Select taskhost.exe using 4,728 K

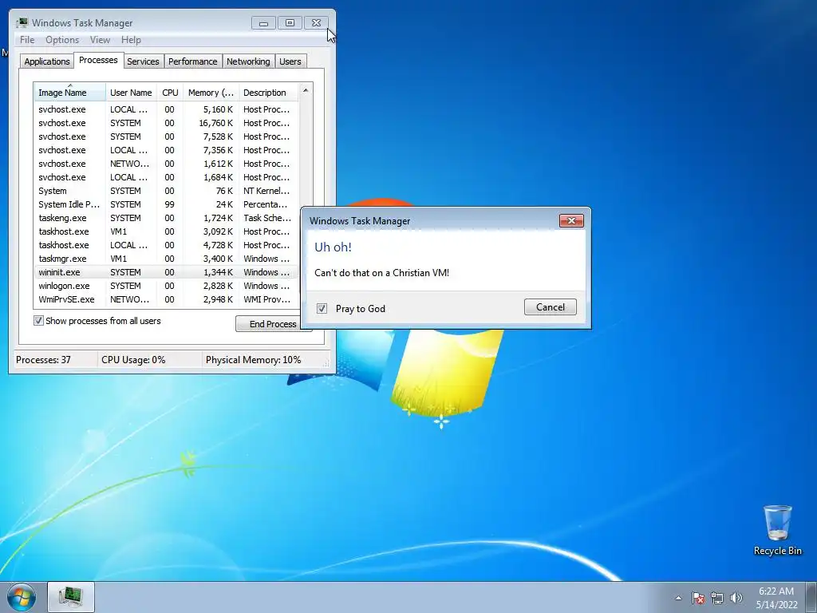[166, 245]
